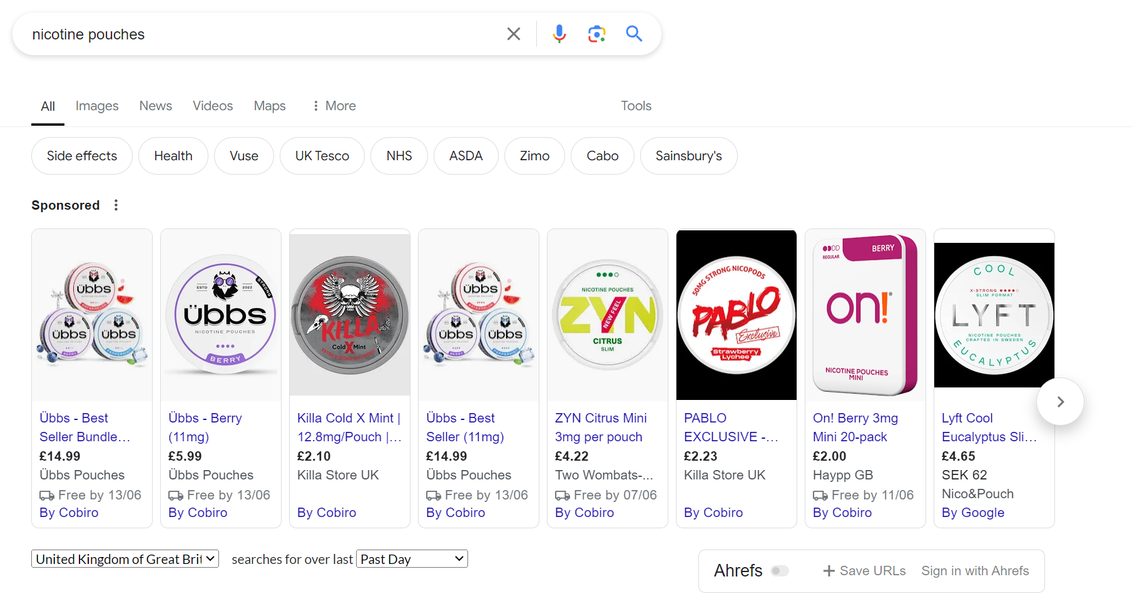
Task: Expand the Past Day time range dropdown
Action: 412,559
